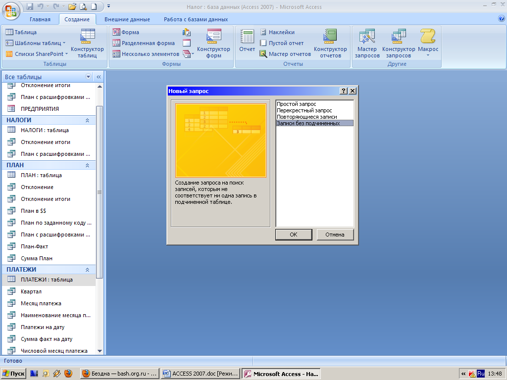This screenshot has width=507, height=380.
Task: Collapse navigation pane with double chevron
Action: 99,77
